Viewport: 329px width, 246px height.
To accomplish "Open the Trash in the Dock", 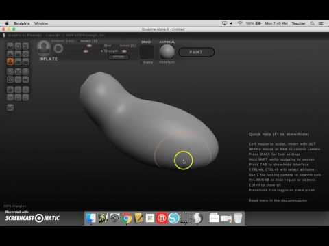I will tap(238, 218).
